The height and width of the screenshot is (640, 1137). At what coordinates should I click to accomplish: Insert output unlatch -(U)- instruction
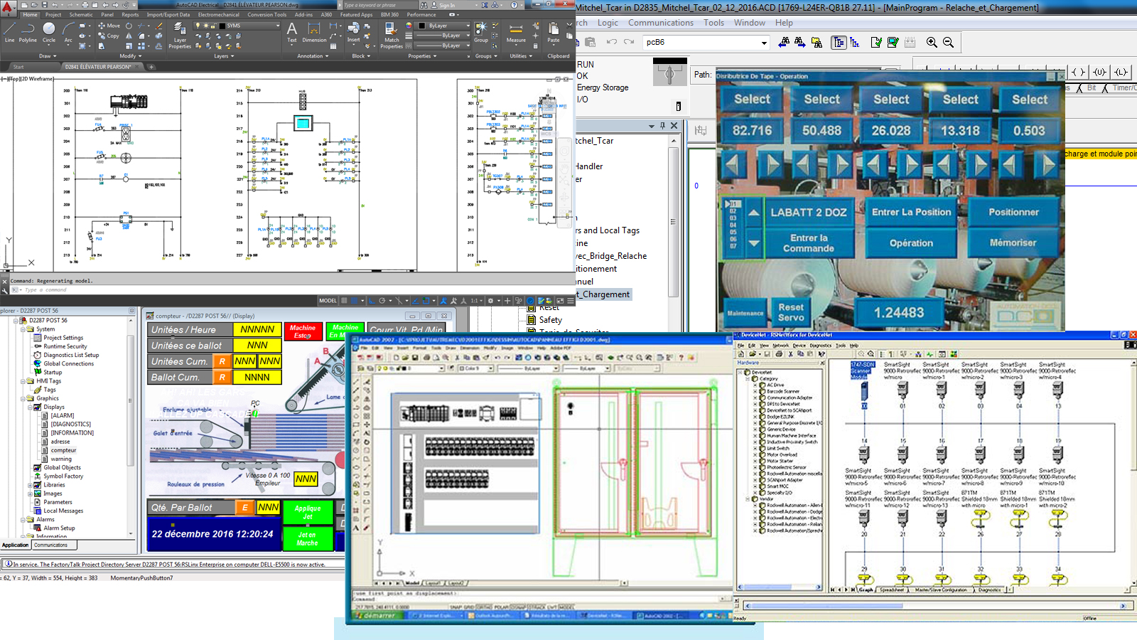[x=1099, y=72]
